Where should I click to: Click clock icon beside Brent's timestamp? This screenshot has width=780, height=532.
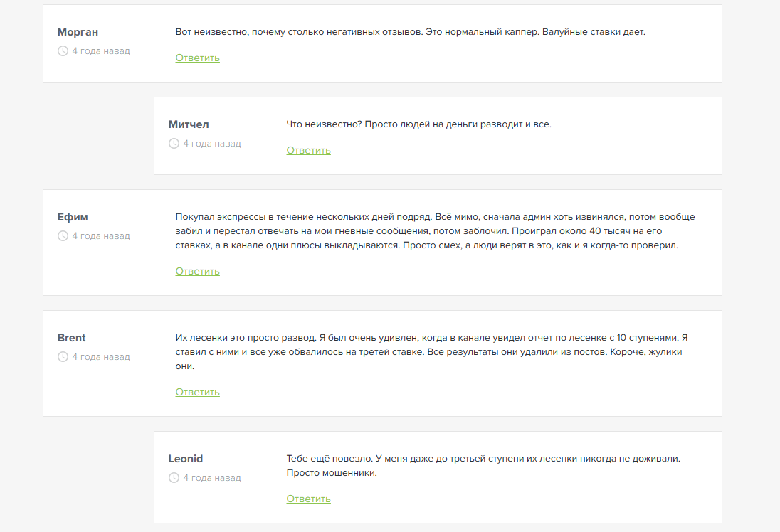(63, 357)
